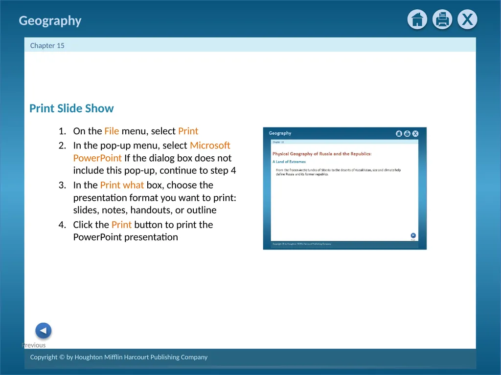Click the home icon inside the thumbnail
Screen dimensions: 501x375
(399, 134)
